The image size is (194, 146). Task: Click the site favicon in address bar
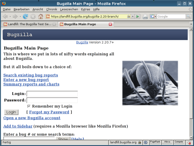tap(48, 17)
